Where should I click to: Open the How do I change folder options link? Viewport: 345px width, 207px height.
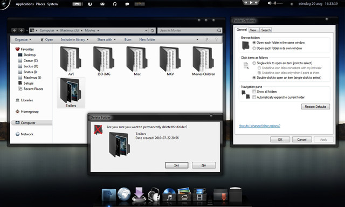pyautogui.click(x=259, y=126)
